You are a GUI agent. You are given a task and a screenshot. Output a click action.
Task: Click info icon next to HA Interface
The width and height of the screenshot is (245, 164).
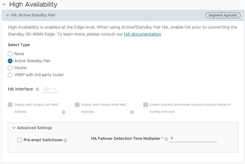(x=37, y=89)
